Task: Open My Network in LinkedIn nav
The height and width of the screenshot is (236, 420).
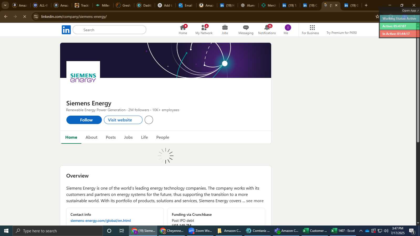Action: (x=204, y=30)
